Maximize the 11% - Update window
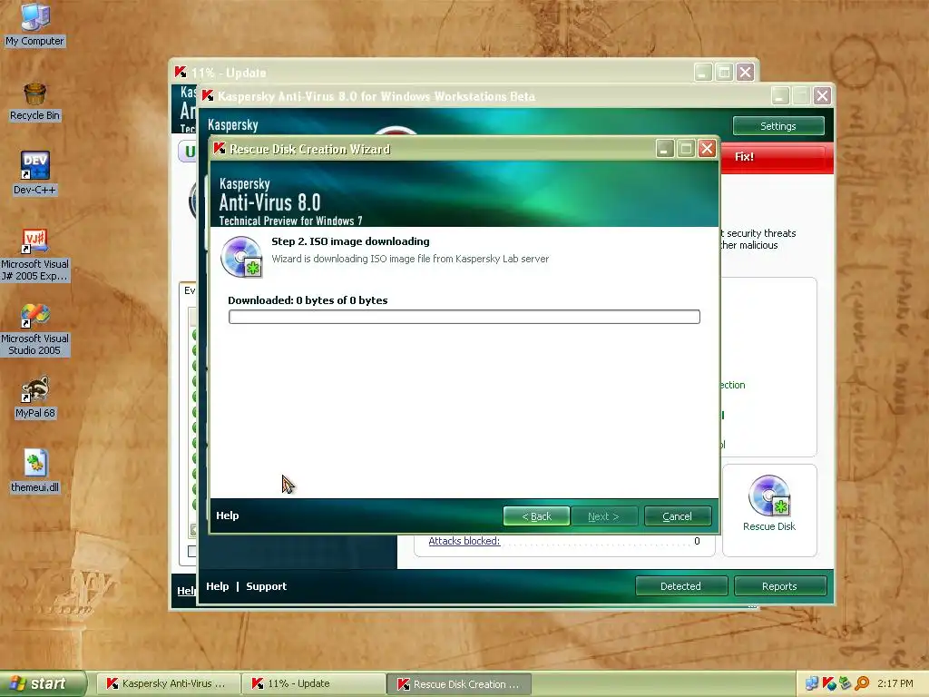 pos(723,73)
